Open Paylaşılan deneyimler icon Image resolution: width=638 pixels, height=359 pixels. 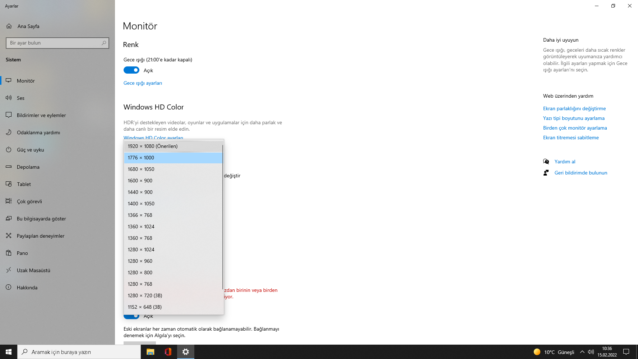pos(9,236)
